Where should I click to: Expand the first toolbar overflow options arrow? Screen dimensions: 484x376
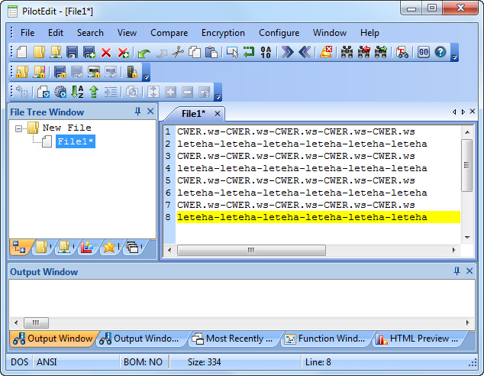(x=455, y=55)
